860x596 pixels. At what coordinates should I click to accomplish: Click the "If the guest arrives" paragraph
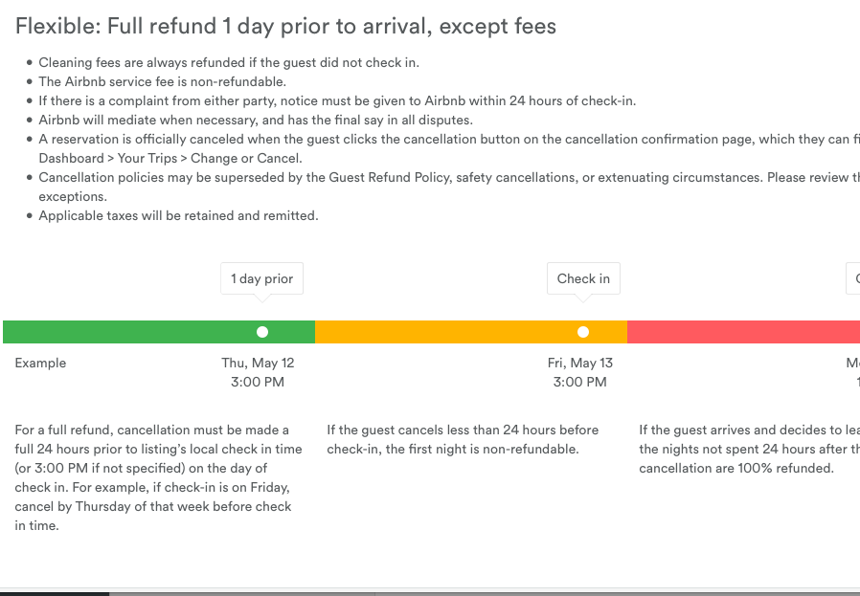click(x=747, y=449)
